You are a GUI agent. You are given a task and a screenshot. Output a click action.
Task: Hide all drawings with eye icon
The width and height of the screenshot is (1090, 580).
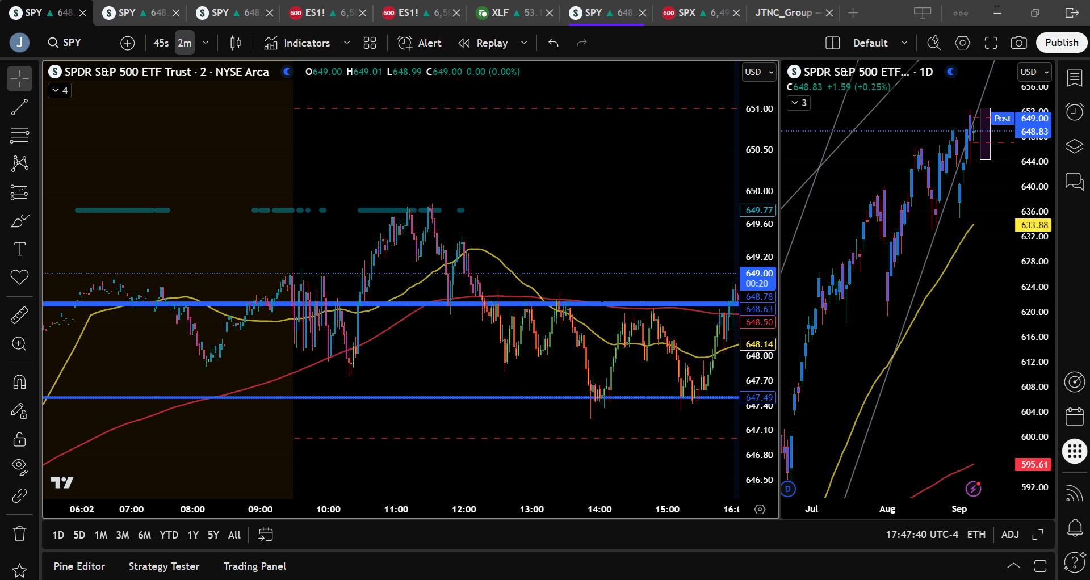tap(19, 467)
